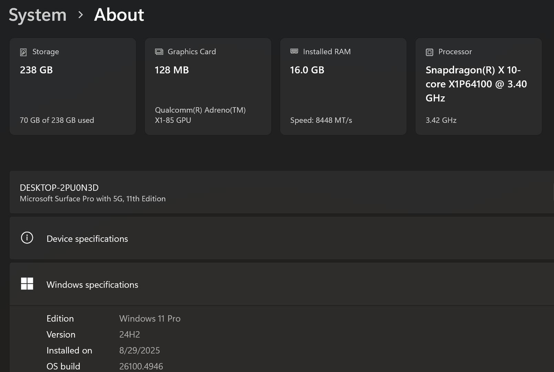Open the Graphics Card label
This screenshot has height=372, width=554.
(x=192, y=52)
